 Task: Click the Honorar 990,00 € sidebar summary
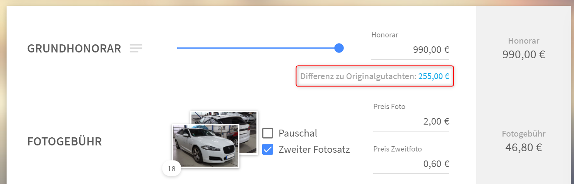click(x=524, y=48)
